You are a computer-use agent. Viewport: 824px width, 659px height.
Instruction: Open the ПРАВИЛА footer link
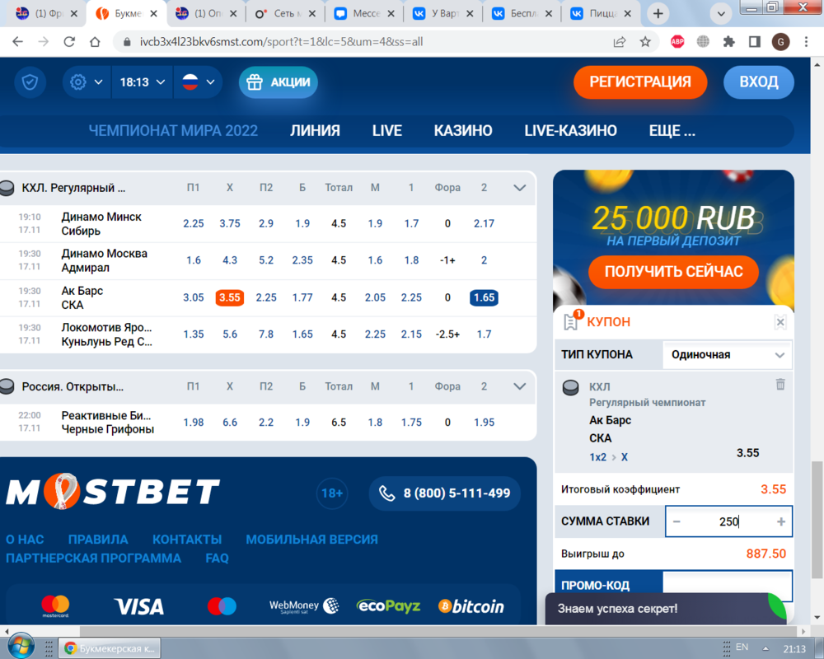[98, 540]
